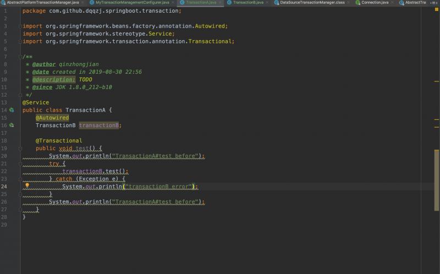Click the Connection.java interface tab icon
This screenshot has width=440, height=274.
pyautogui.click(x=358, y=3)
